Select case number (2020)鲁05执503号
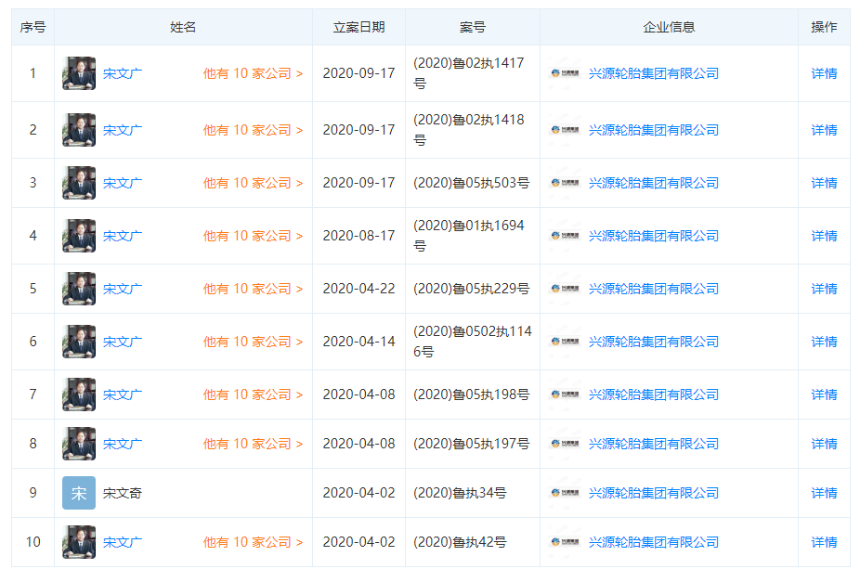This screenshot has width=860, height=582. 471,183
